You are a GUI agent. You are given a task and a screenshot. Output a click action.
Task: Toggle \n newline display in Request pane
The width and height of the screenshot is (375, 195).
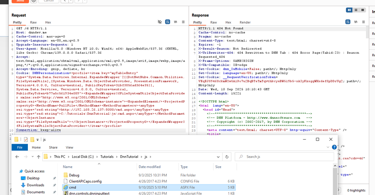(175, 22)
